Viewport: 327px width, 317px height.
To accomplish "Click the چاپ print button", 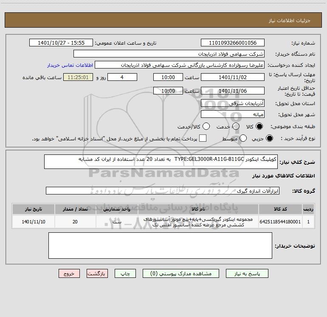I will [125, 274].
